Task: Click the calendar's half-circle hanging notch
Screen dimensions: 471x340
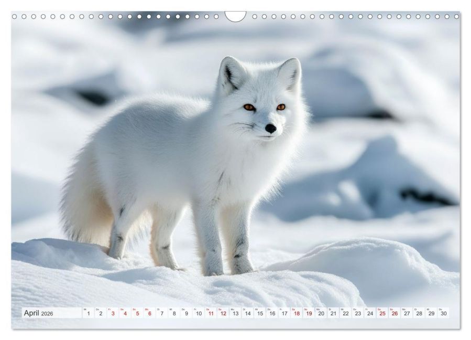Action: pyautogui.click(x=235, y=16)
